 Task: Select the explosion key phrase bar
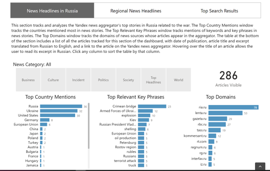tap(144, 116)
